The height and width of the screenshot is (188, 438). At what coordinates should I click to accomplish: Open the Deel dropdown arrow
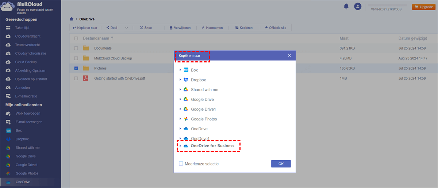(127, 28)
